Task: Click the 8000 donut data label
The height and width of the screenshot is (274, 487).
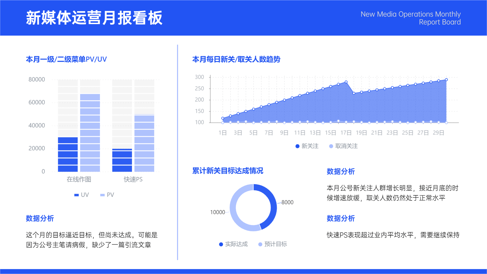Action: point(287,202)
